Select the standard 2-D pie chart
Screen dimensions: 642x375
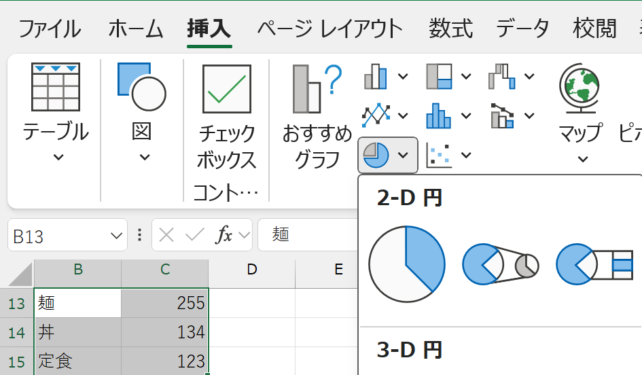coord(406,264)
